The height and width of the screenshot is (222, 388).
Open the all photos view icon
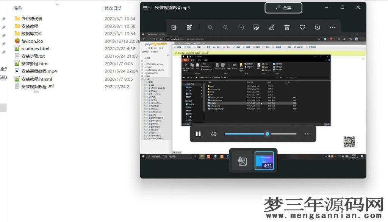174,27
